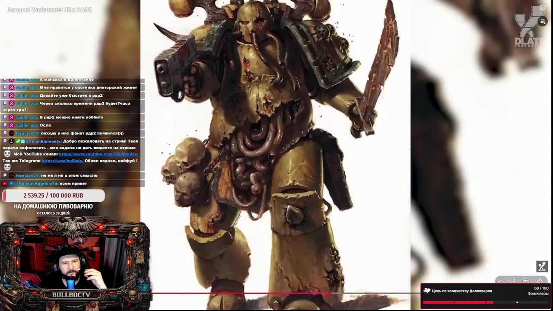Click the YouTube badge beside RubeusHagrid
The image size is (553, 311).
pyautogui.click(x=5, y=184)
